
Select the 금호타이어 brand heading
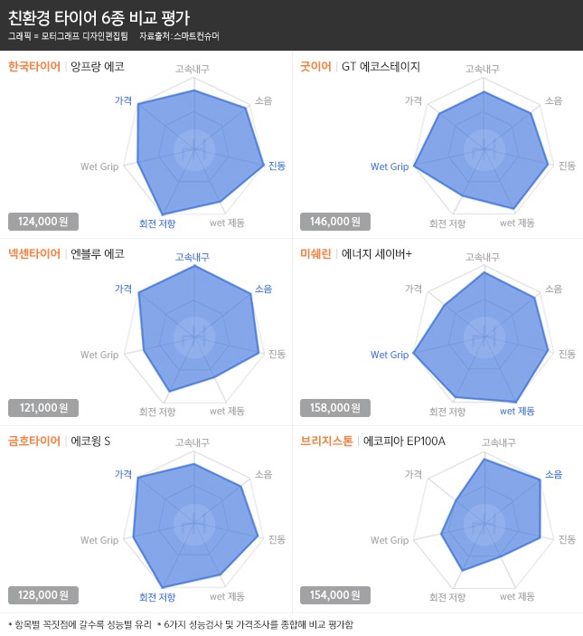coord(34,441)
